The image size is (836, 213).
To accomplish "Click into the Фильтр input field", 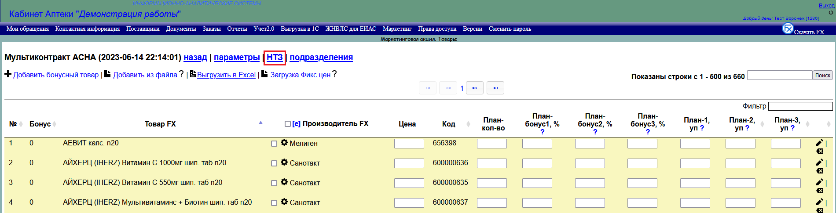I will click(x=800, y=106).
